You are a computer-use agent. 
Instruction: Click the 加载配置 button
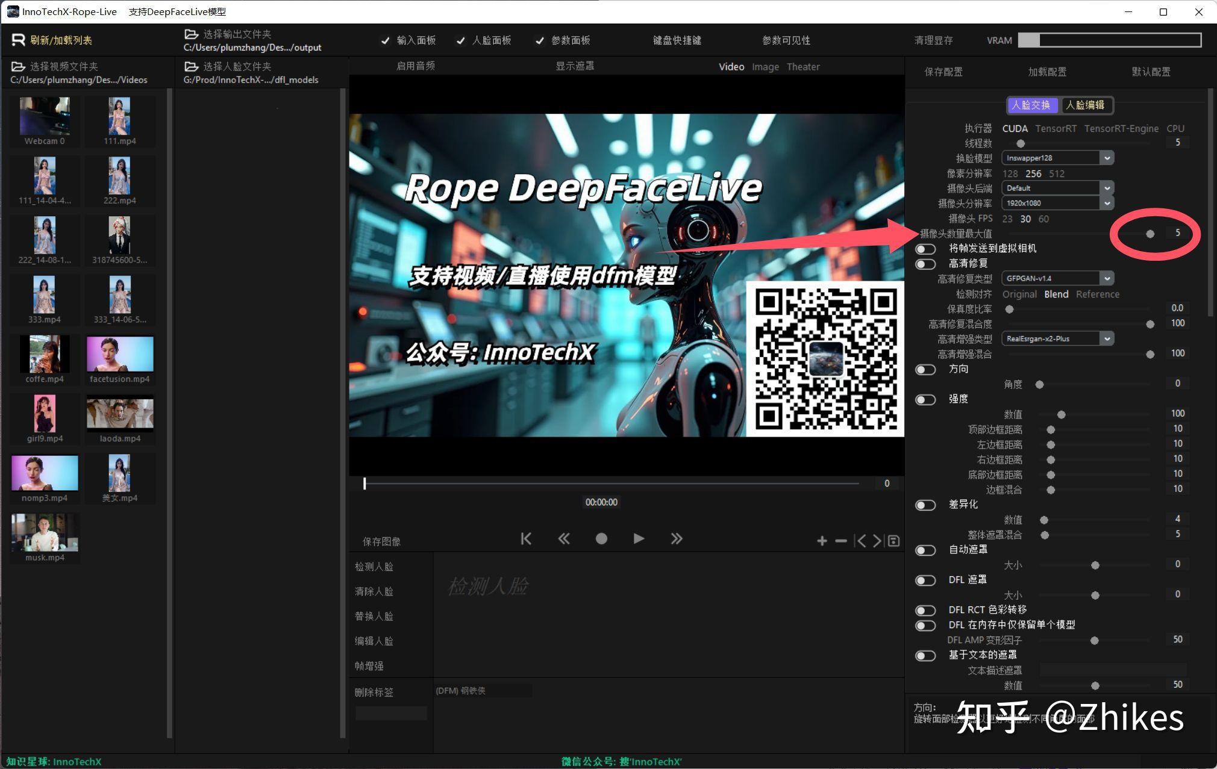(1047, 72)
